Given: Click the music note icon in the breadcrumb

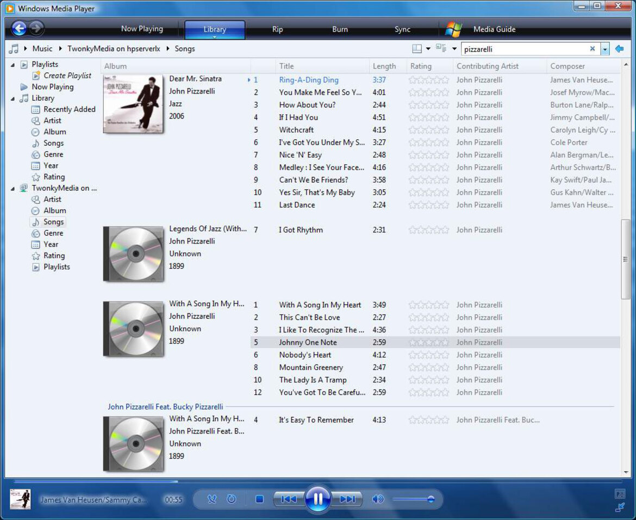Looking at the screenshot, I should [14, 49].
